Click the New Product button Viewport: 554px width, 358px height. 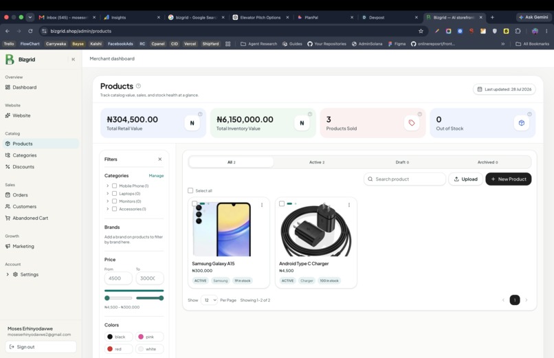point(509,179)
